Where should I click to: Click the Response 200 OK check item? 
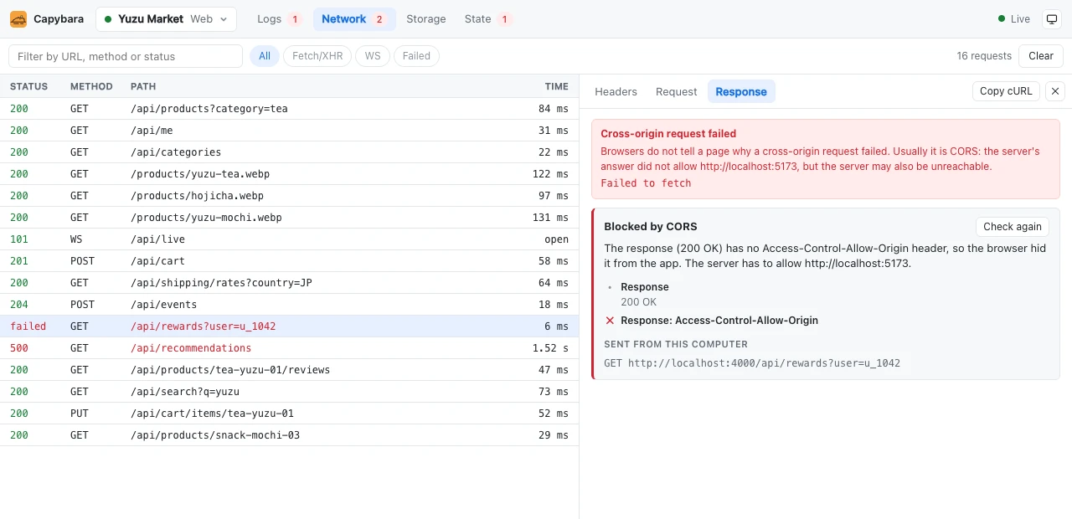645,295
